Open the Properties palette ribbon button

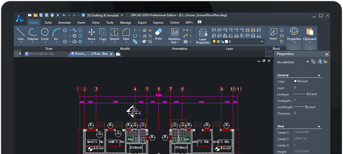(294, 34)
